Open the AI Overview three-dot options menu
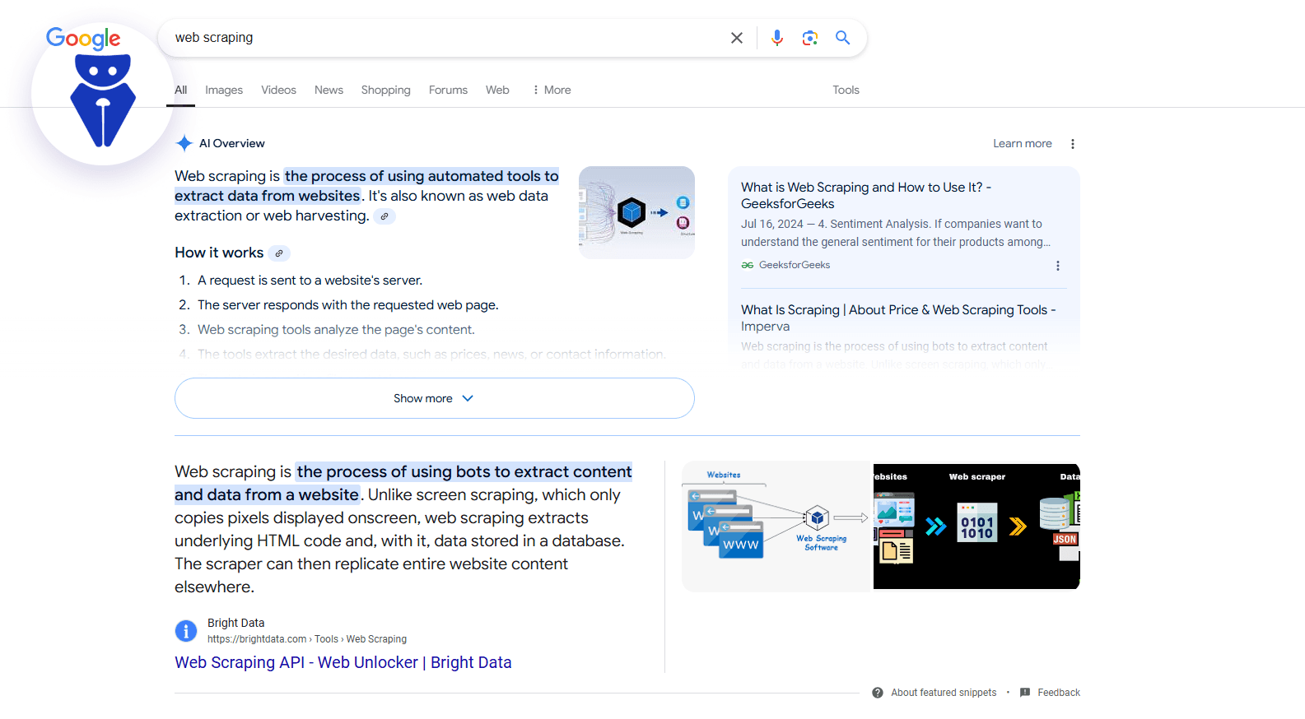 1072,144
